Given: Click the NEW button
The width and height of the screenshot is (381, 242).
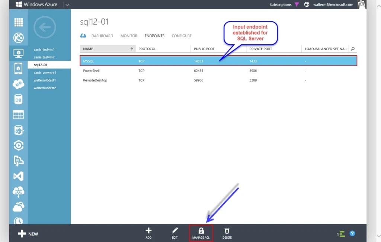Looking at the screenshot, I should coord(28,234).
